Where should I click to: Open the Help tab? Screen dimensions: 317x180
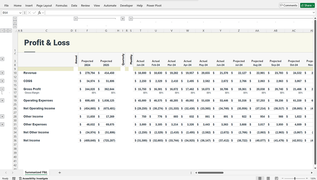click(x=140, y=5)
